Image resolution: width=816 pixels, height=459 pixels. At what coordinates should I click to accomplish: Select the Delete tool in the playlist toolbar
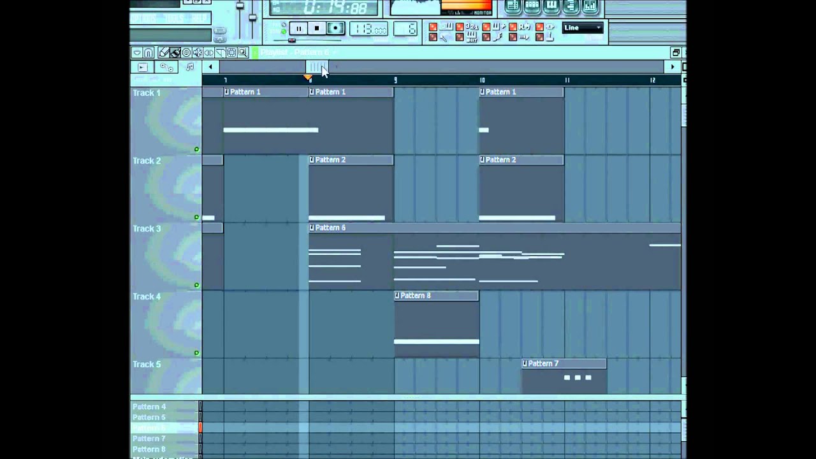(x=186, y=53)
